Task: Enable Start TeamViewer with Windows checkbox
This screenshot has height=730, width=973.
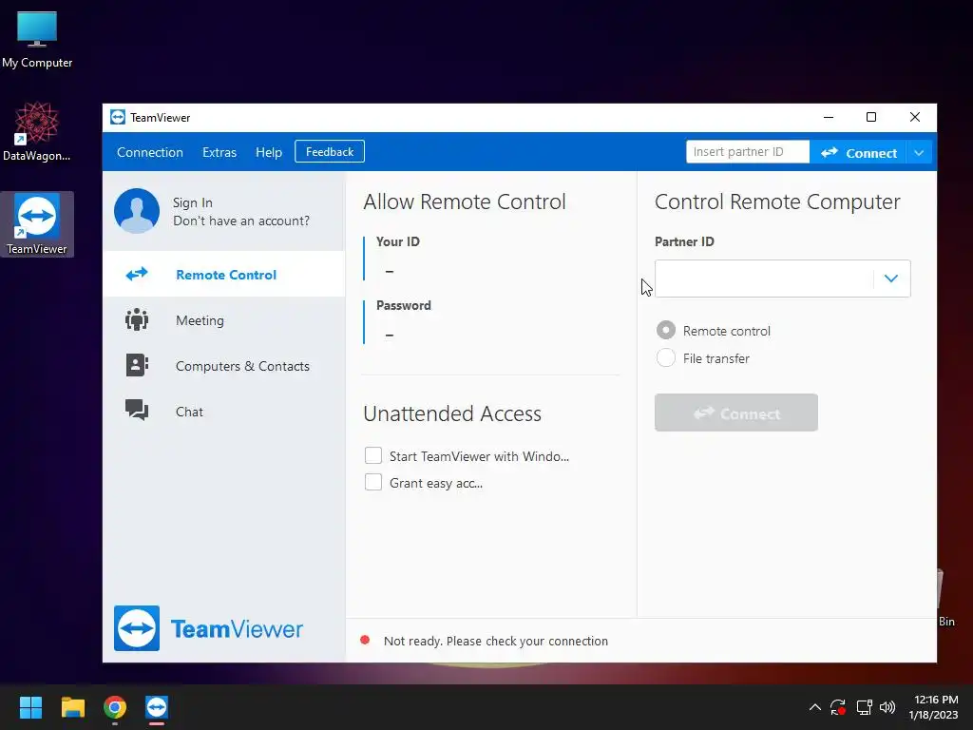Action: click(372, 455)
